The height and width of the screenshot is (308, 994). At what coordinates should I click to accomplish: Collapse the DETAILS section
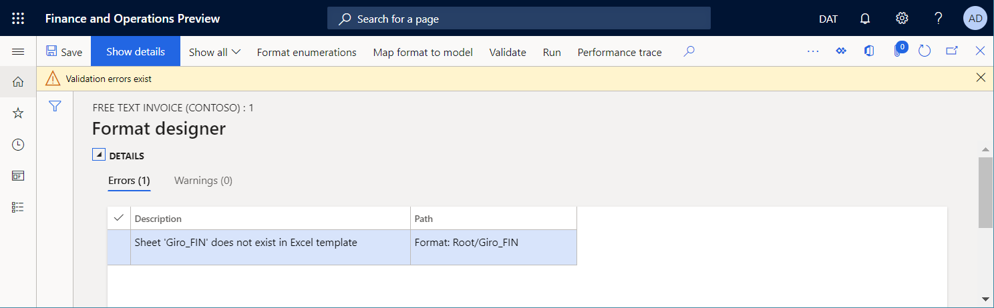(x=98, y=155)
